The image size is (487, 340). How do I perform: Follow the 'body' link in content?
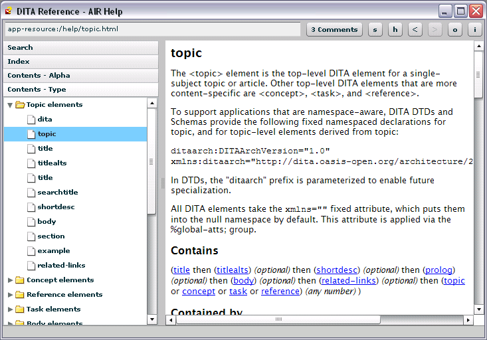[x=243, y=281]
